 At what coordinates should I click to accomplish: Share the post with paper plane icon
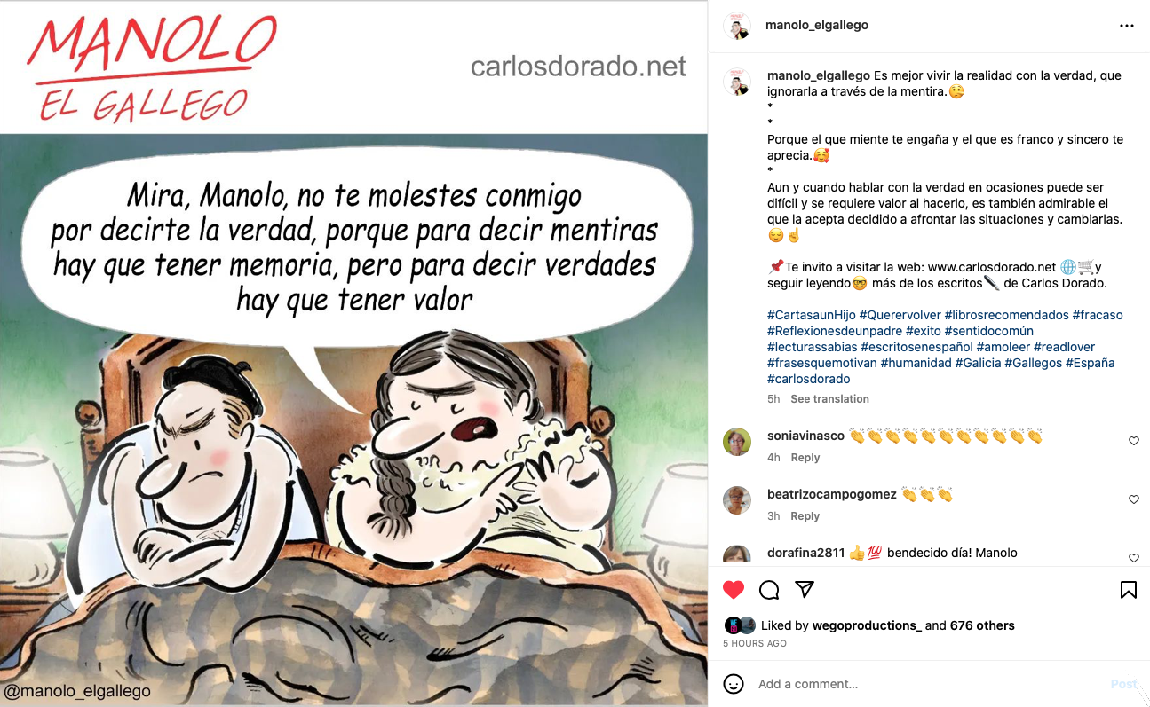pos(805,590)
